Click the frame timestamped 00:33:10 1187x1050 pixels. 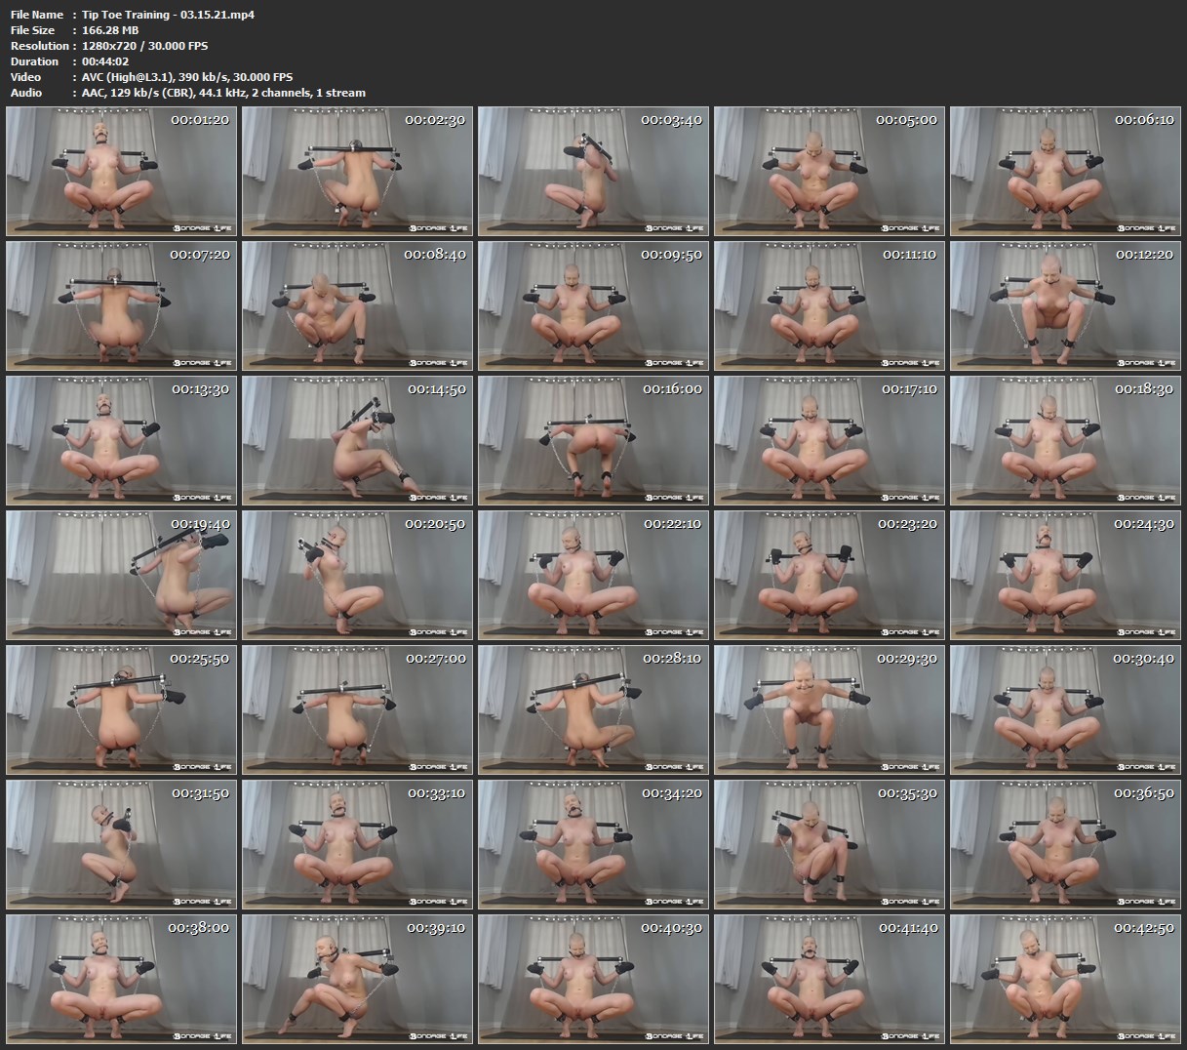[x=358, y=845]
